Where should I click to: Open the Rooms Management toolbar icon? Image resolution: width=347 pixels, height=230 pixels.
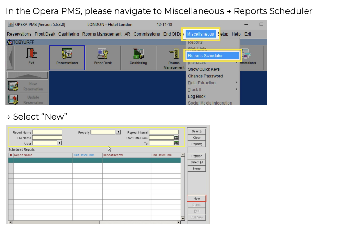point(174,58)
